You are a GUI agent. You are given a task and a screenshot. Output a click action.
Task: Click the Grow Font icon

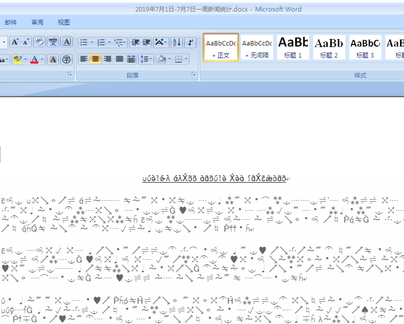pos(15,42)
